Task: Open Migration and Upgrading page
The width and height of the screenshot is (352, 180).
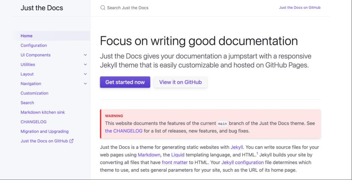Action: tap(44, 132)
